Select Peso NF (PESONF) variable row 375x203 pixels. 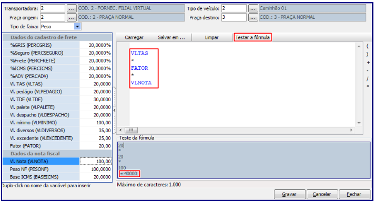(x=57, y=169)
